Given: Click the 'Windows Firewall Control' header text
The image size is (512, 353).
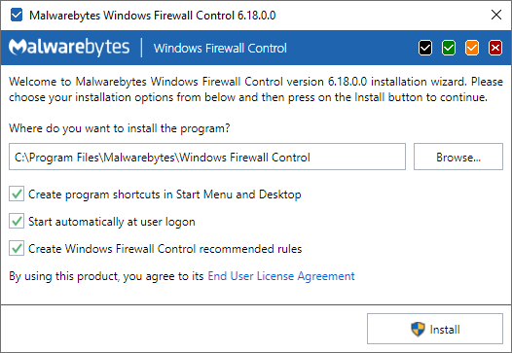Looking at the screenshot, I should click(220, 49).
